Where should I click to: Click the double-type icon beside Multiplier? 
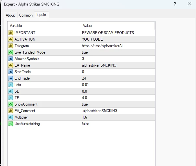click(x=11, y=117)
